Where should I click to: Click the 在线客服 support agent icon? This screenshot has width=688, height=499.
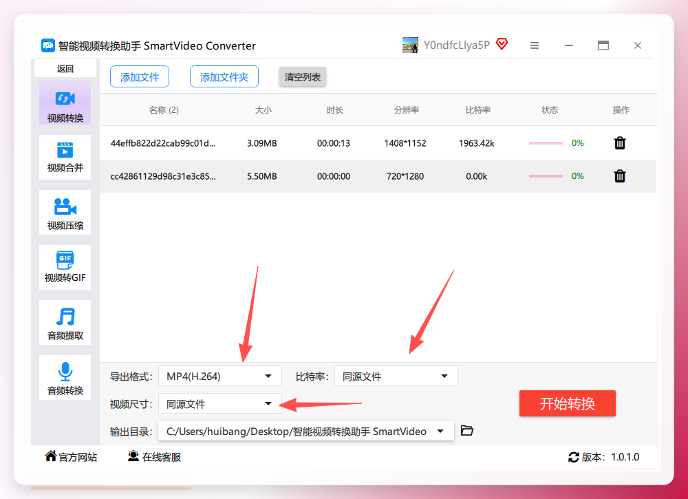click(x=133, y=456)
